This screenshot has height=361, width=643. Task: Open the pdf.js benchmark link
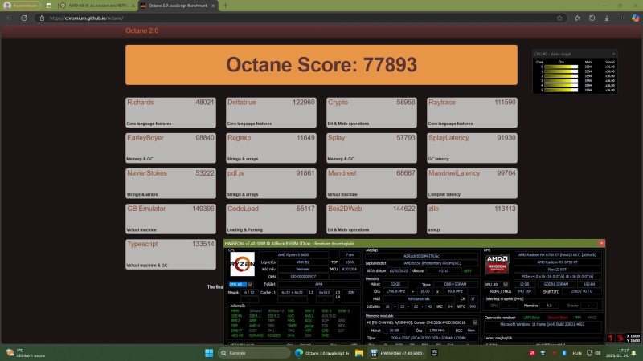coord(235,173)
